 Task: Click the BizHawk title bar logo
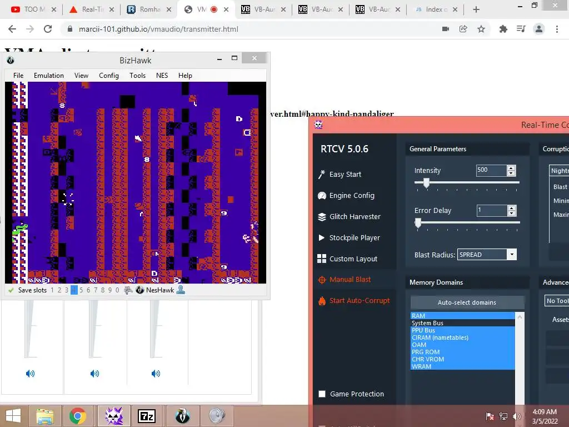(10, 60)
